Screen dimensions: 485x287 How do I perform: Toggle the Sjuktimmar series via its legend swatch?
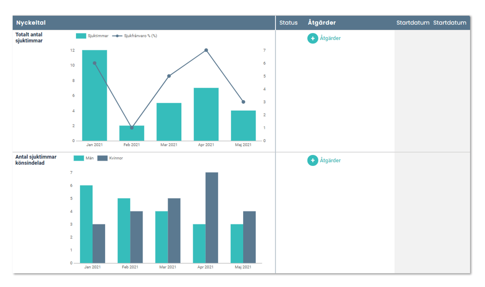coord(81,36)
